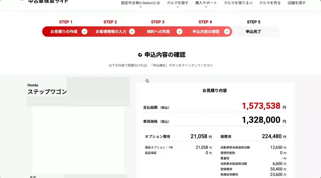Select the お見積りの作成 step
Image resolution: width=321 pixels, height=178 pixels.
(64, 32)
